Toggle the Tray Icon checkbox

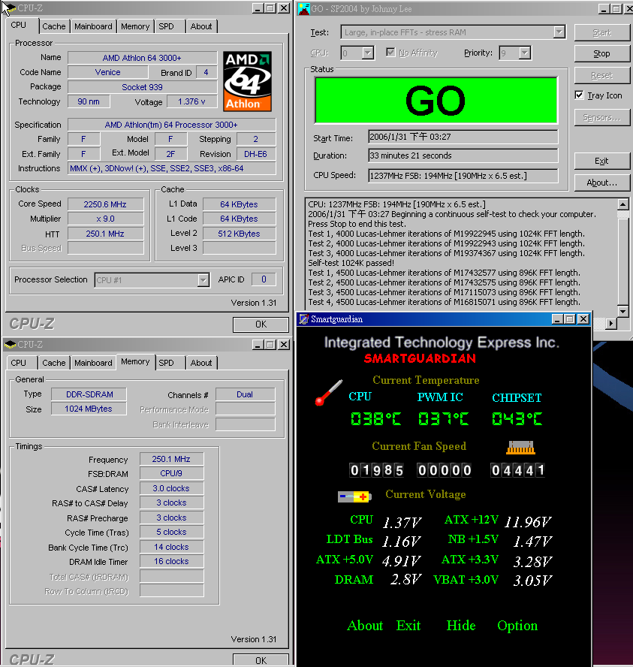click(579, 95)
